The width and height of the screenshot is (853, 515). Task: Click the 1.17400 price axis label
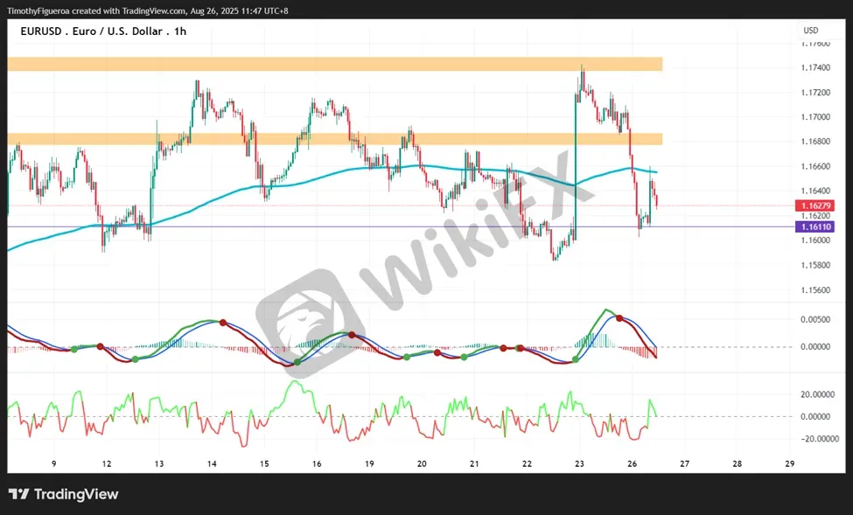tap(815, 67)
